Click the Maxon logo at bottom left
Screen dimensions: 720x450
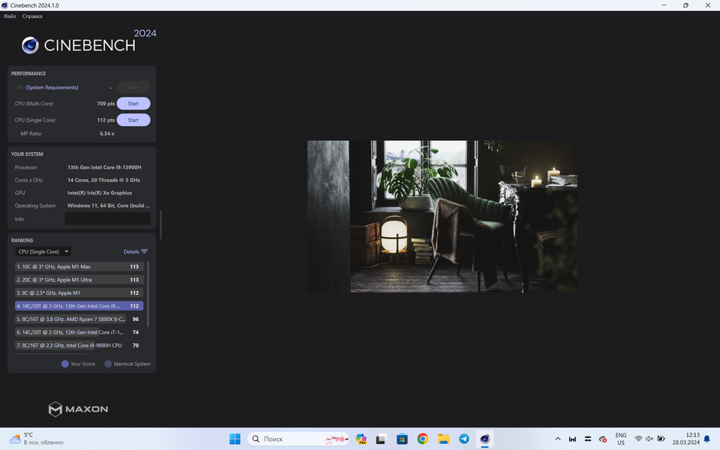78,409
